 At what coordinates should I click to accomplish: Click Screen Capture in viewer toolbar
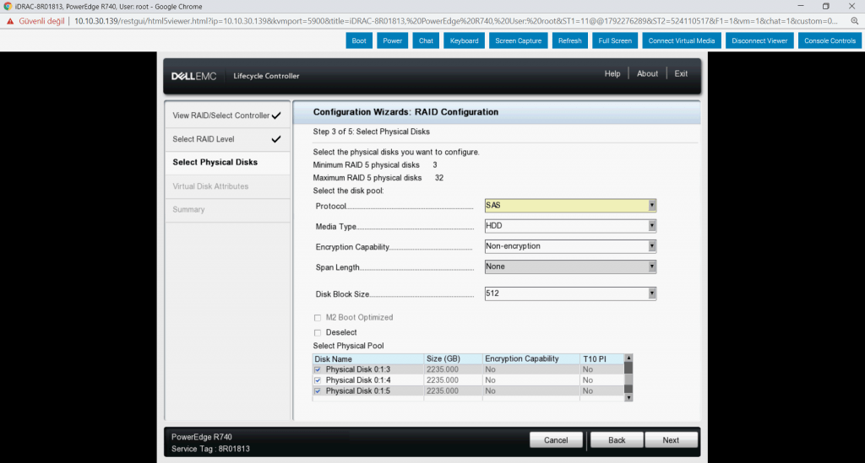tap(518, 40)
